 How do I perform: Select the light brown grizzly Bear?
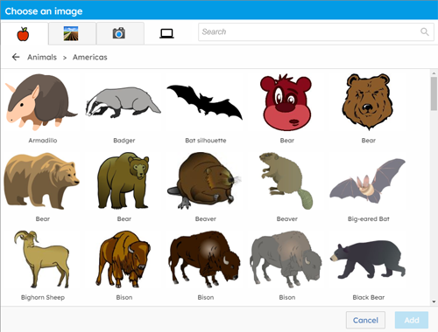click(x=41, y=181)
